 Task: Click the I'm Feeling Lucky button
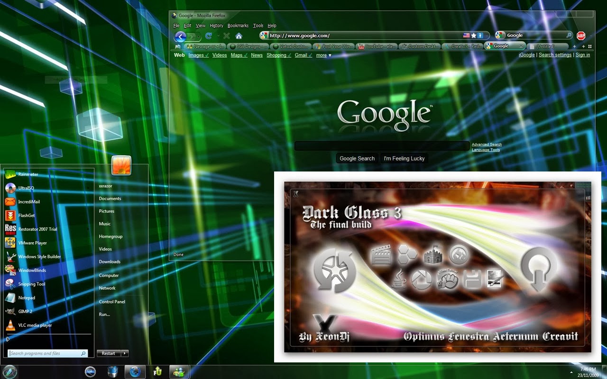404,158
